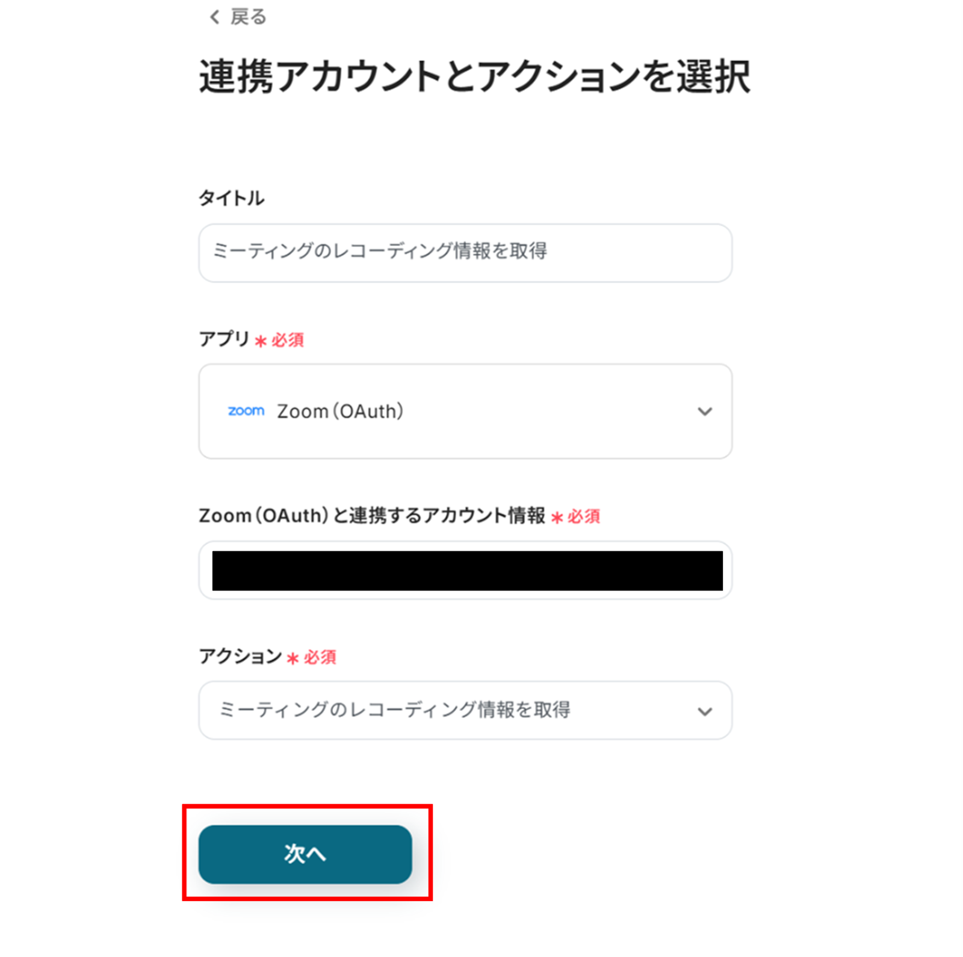Open the Zoom (OAuth) app selection box
This screenshot has width=963, height=957.
pyautogui.click(x=465, y=411)
